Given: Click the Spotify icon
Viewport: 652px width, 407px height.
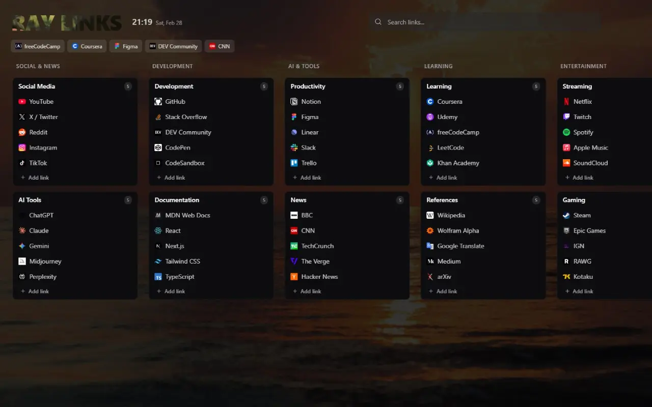Looking at the screenshot, I should click(566, 132).
